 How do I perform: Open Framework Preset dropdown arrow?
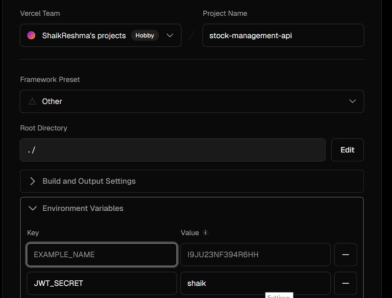[352, 101]
